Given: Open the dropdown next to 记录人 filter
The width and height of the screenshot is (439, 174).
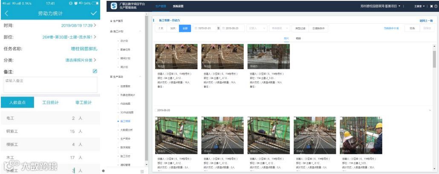Looking at the screenshot, I should click(280, 28).
